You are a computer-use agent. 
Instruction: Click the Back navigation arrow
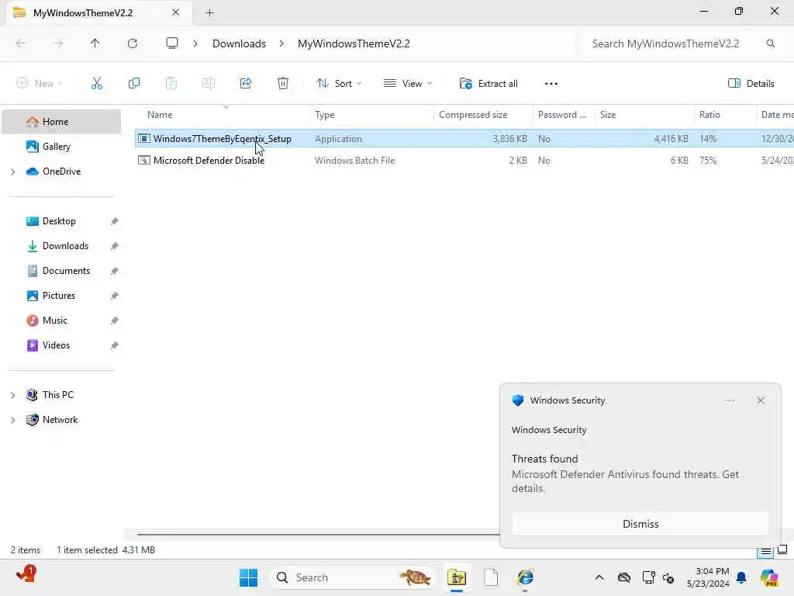pyautogui.click(x=21, y=43)
